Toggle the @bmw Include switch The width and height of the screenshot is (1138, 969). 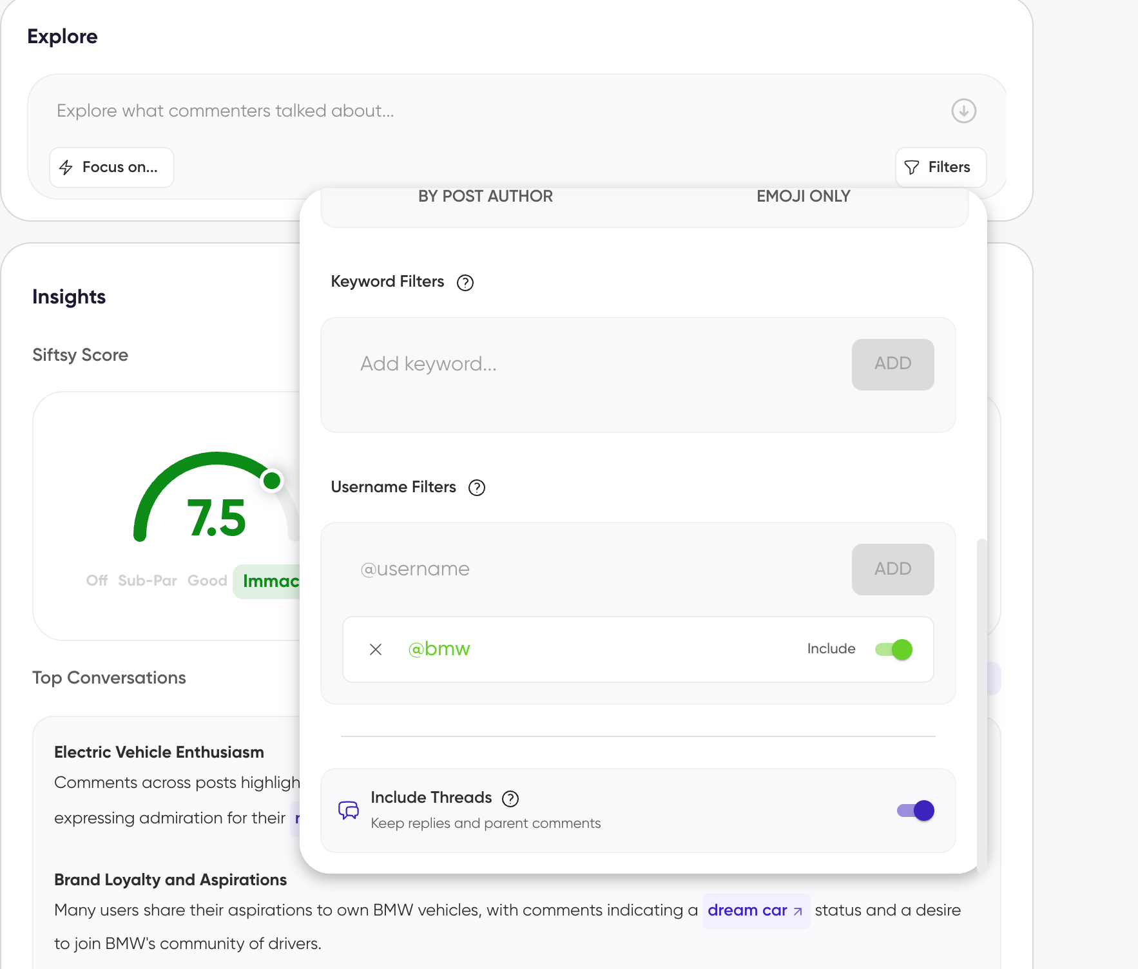(893, 649)
